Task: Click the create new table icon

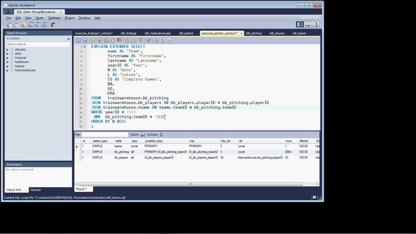Action: pyautogui.click(x=31, y=25)
